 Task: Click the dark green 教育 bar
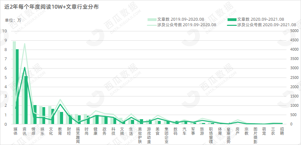pos(62,118)
